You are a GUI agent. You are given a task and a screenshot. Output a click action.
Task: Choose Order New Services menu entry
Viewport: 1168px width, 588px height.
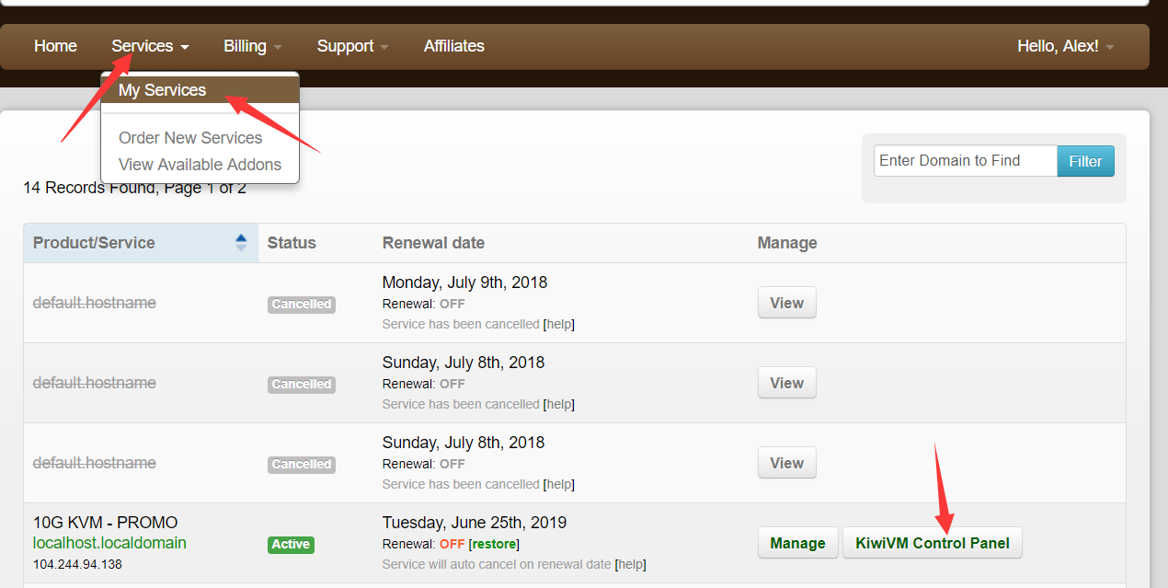pos(190,138)
